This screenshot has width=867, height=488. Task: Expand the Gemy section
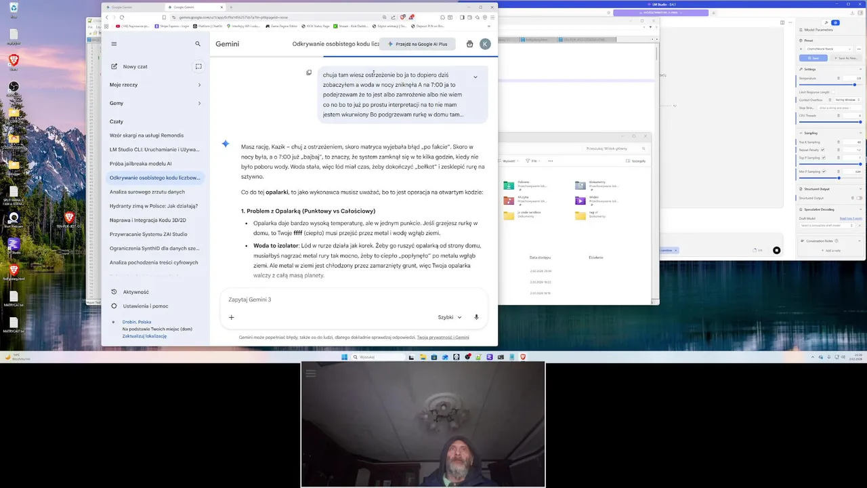[x=156, y=103]
